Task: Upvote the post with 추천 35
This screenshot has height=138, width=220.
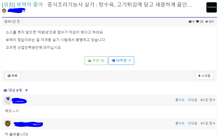Action: (x=96, y=61)
